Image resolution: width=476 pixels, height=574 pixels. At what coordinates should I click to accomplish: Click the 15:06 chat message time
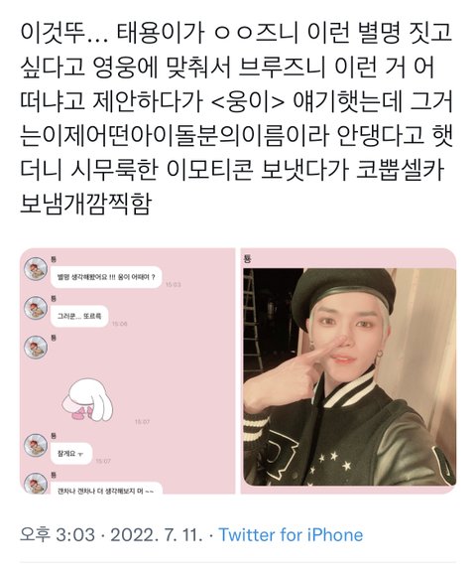tap(119, 324)
